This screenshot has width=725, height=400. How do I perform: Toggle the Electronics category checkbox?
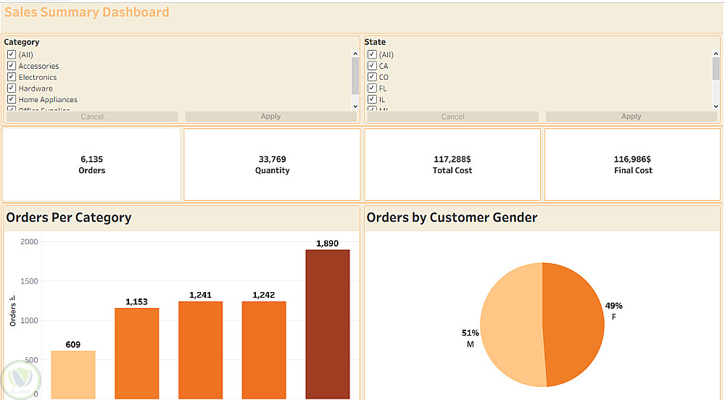click(12, 77)
